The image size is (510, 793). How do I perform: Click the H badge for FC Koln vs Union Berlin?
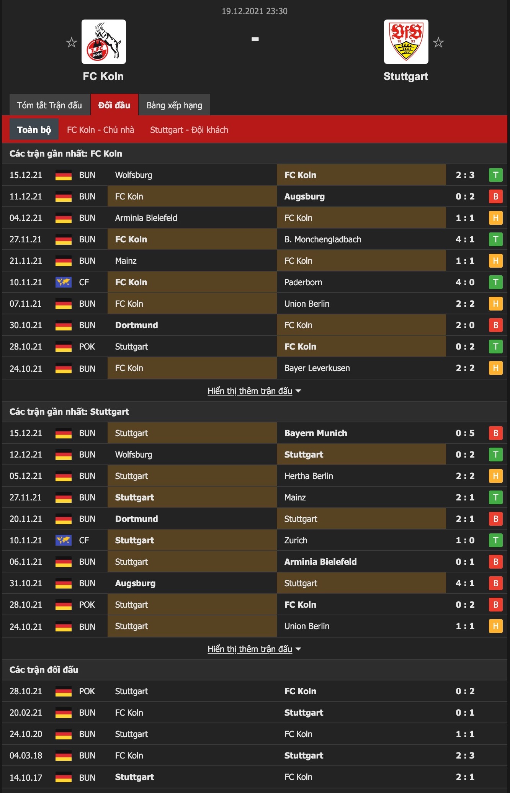click(496, 304)
